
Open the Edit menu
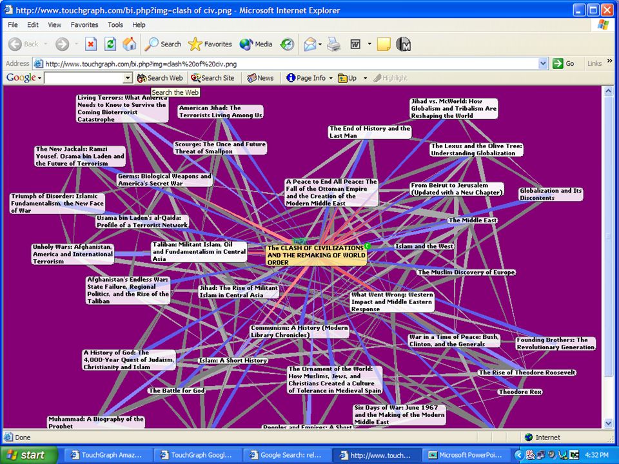point(33,25)
